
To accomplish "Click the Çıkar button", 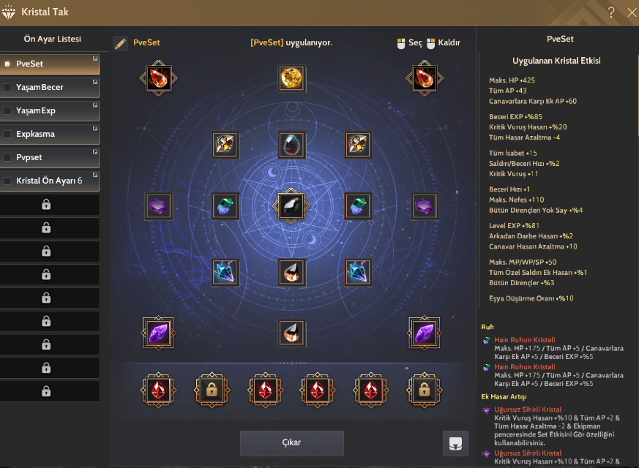I will coord(291,442).
